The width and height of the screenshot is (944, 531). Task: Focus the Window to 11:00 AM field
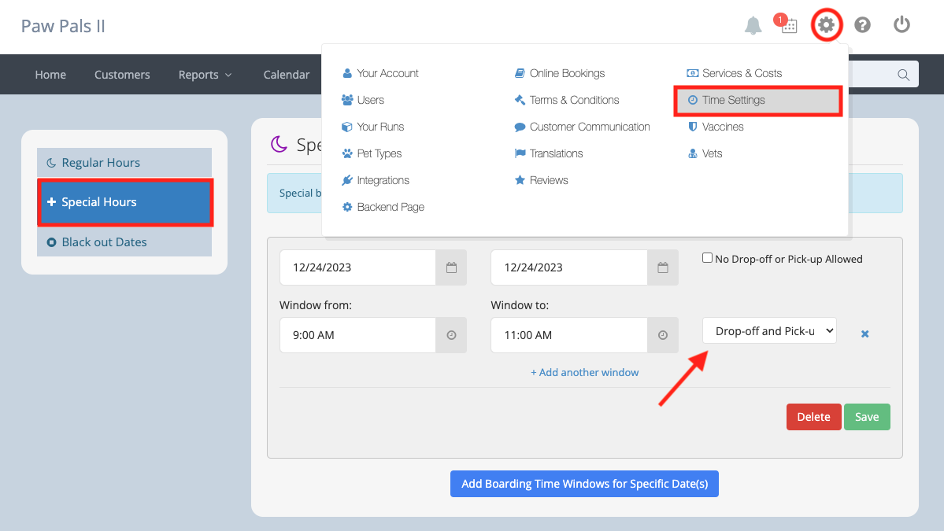pos(569,335)
